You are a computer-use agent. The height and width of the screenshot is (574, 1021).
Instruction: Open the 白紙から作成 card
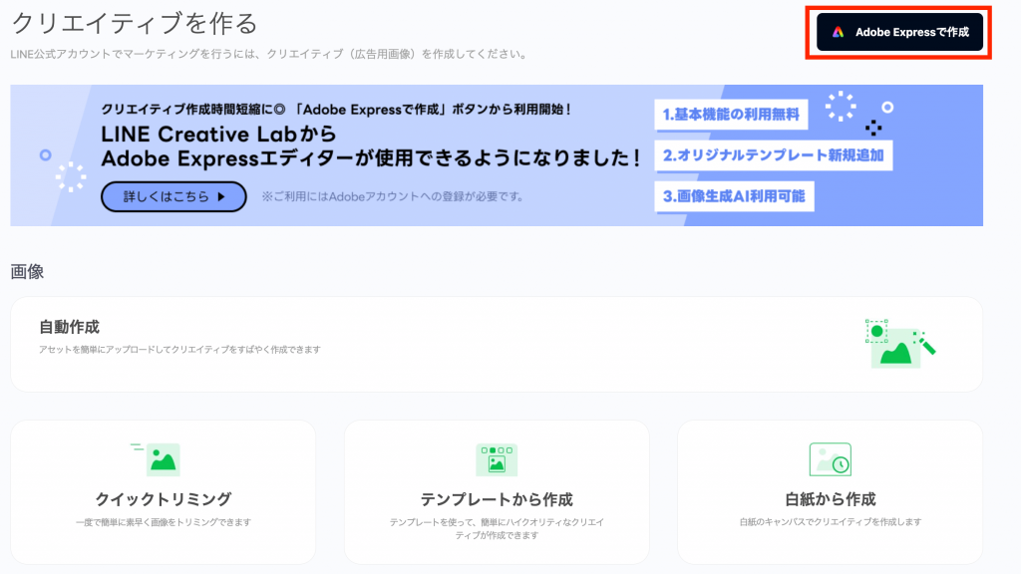point(829,491)
